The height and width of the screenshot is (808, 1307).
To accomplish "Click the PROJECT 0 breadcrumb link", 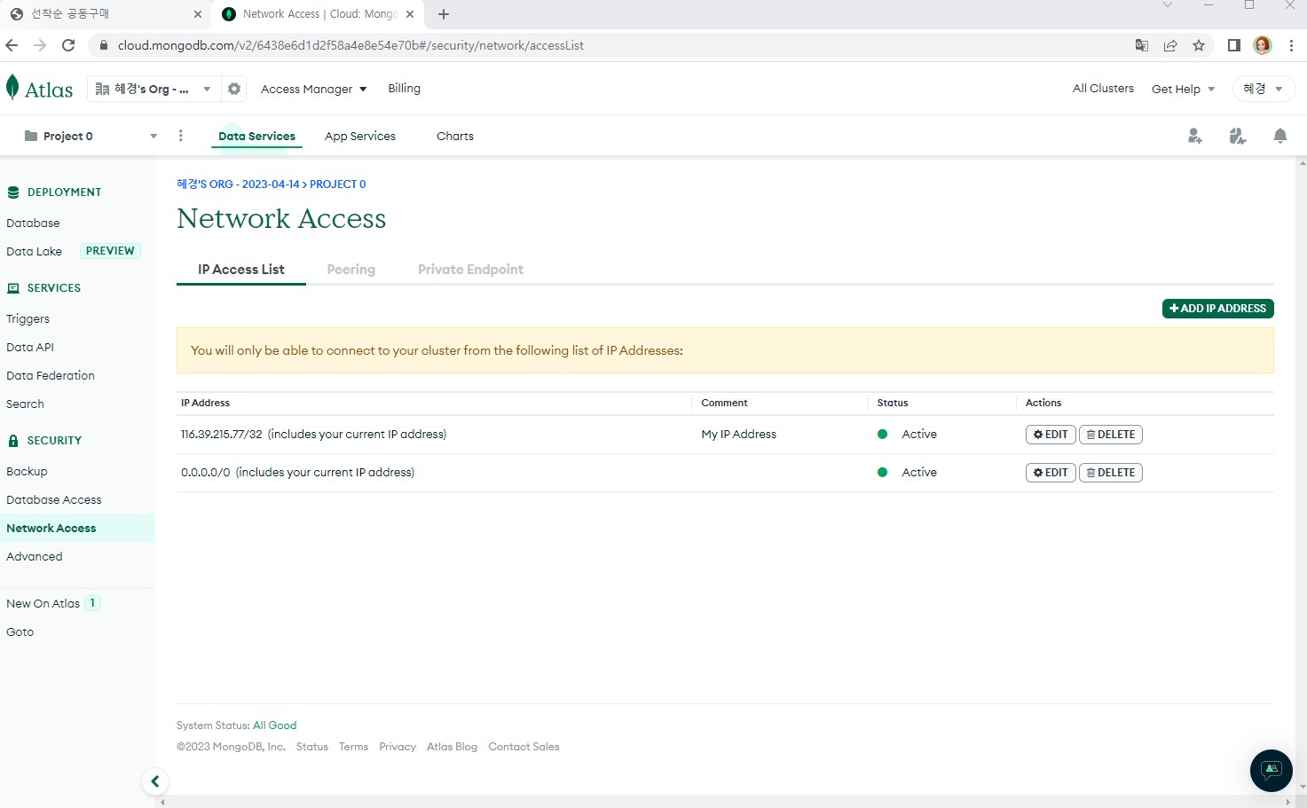I will pos(338,184).
